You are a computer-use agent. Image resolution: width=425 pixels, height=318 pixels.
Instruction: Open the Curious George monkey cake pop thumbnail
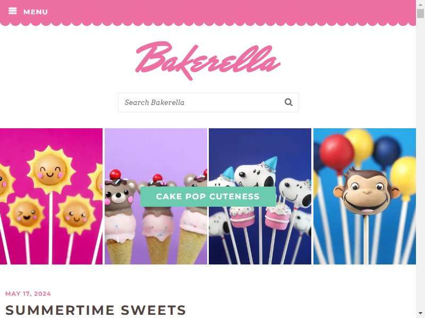pyautogui.click(x=364, y=196)
